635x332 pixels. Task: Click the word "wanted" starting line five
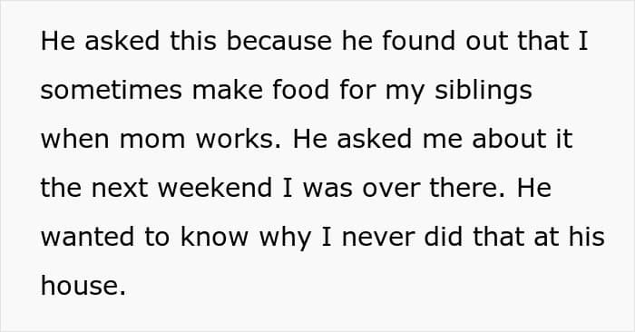click(87, 237)
